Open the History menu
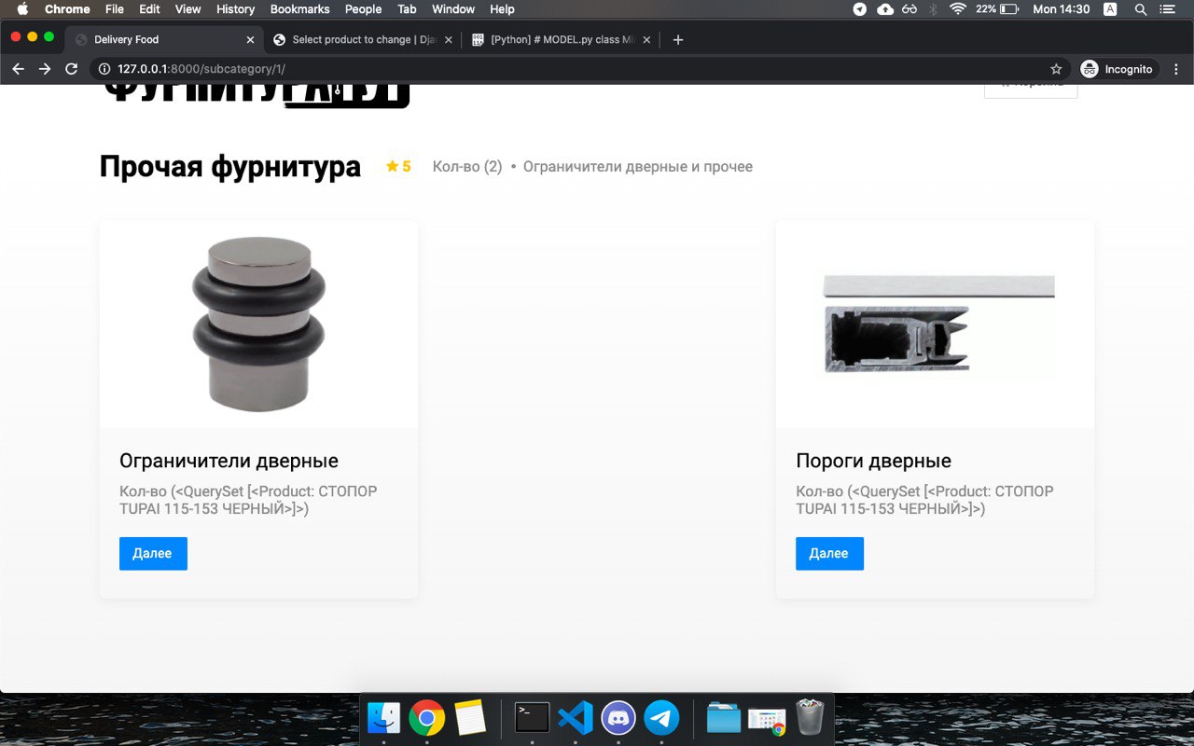Screen dimensions: 1194x746 point(235,9)
